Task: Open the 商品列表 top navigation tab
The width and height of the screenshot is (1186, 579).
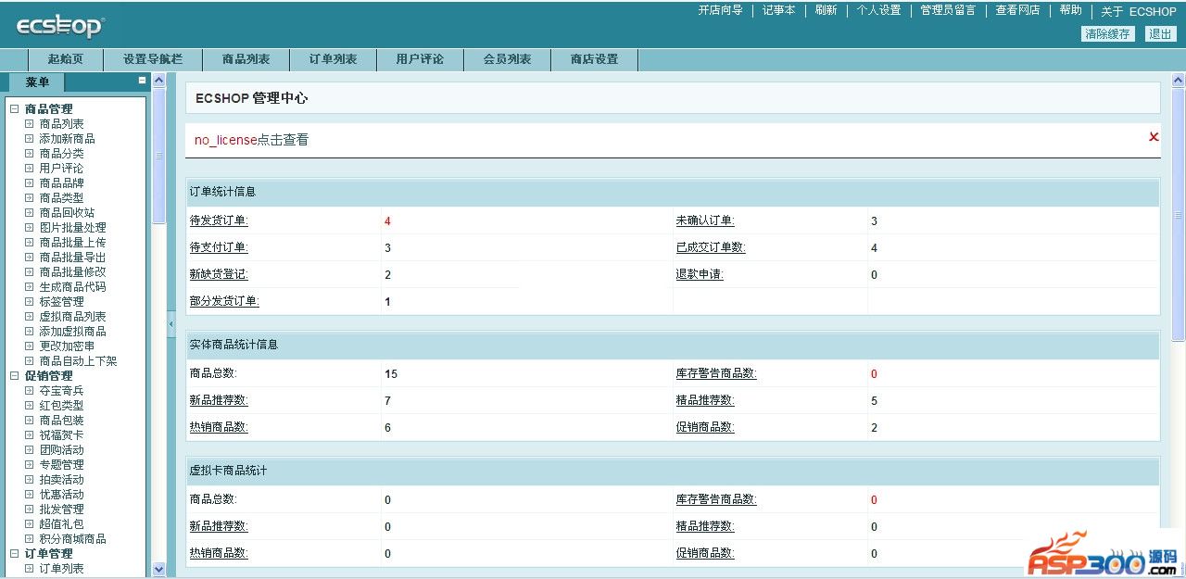Action: pos(246,59)
